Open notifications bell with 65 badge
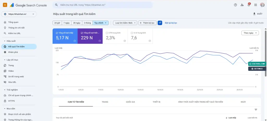This screenshot has height=121, width=267. 249,5
